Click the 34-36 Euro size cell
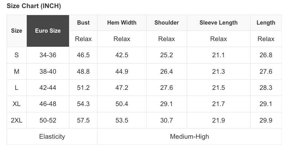 tap(48, 55)
